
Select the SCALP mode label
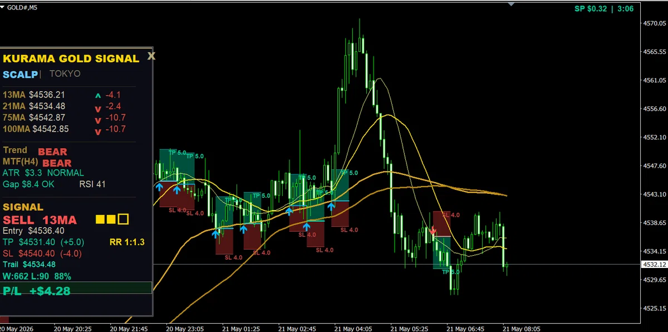(x=20, y=74)
